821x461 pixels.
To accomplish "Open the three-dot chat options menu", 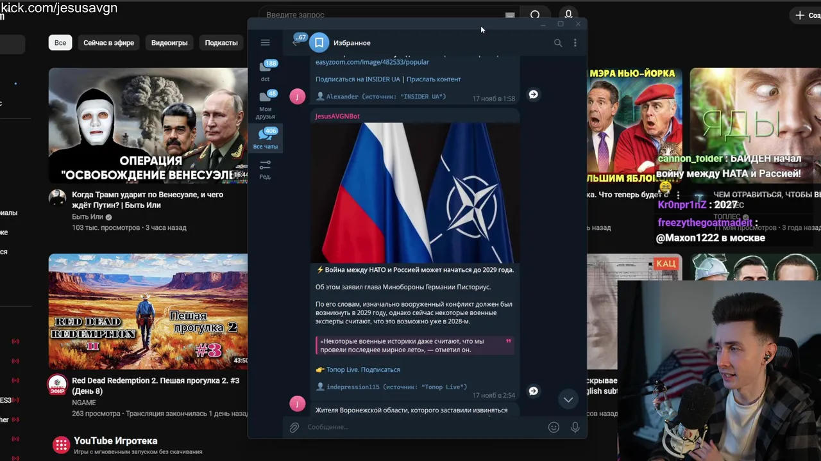I will pyautogui.click(x=575, y=43).
